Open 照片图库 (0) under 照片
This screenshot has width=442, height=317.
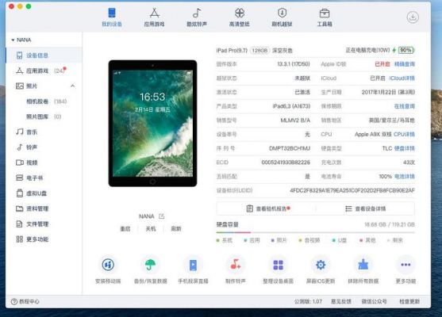tap(44, 116)
